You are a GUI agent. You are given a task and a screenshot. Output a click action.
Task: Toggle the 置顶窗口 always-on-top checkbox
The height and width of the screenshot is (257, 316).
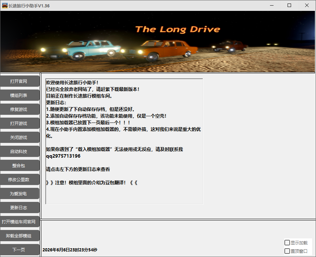(x=287, y=251)
